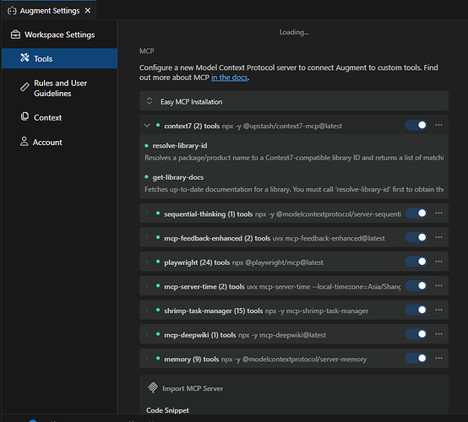The height and width of the screenshot is (422, 468).
Task: Expand the playwright tools list
Action: click(147, 262)
